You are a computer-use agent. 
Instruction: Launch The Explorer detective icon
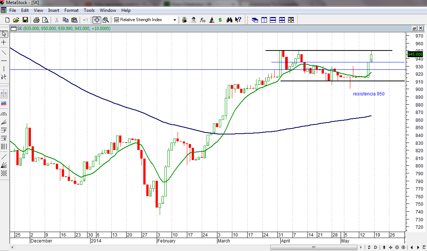[x=194, y=20]
